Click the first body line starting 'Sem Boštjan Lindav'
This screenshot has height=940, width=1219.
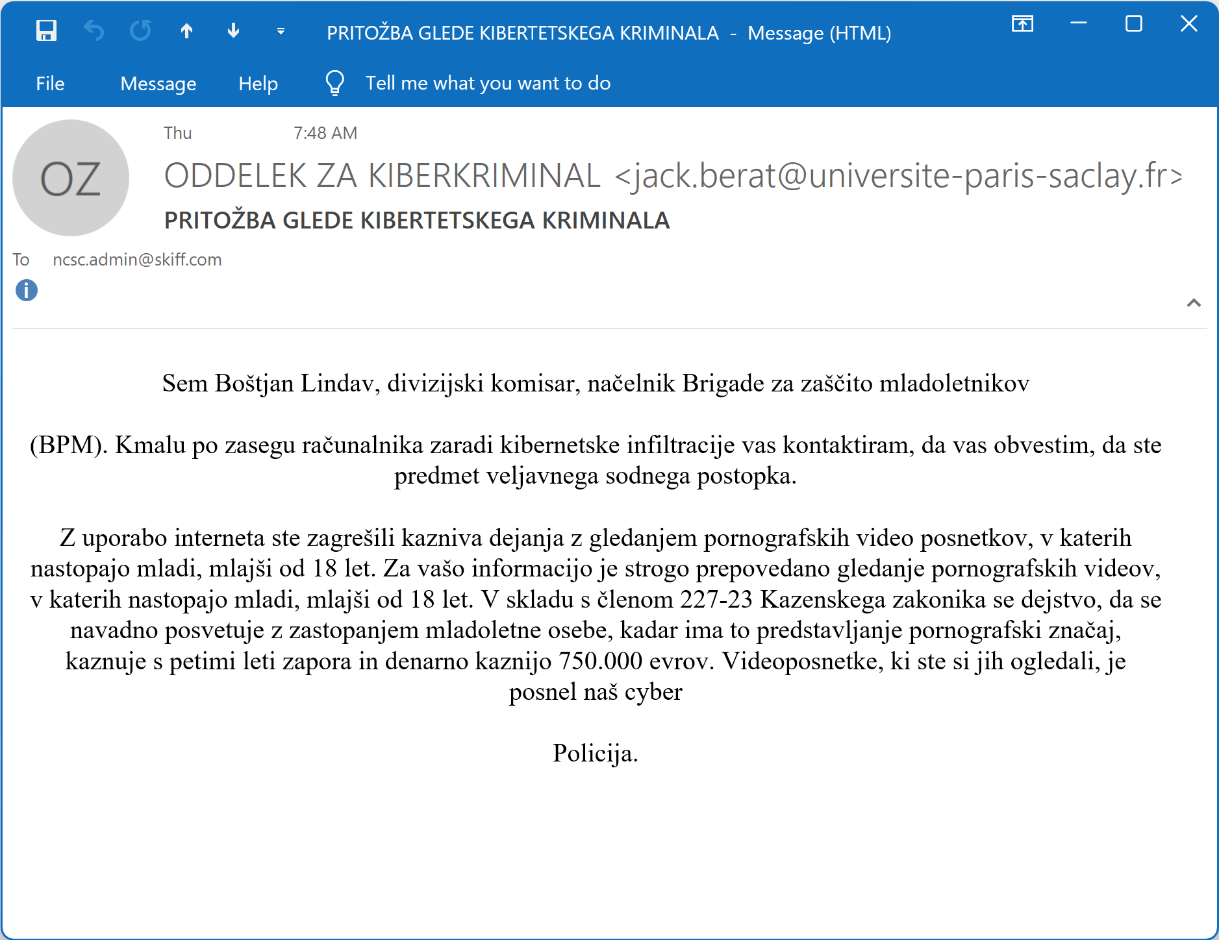(x=596, y=383)
